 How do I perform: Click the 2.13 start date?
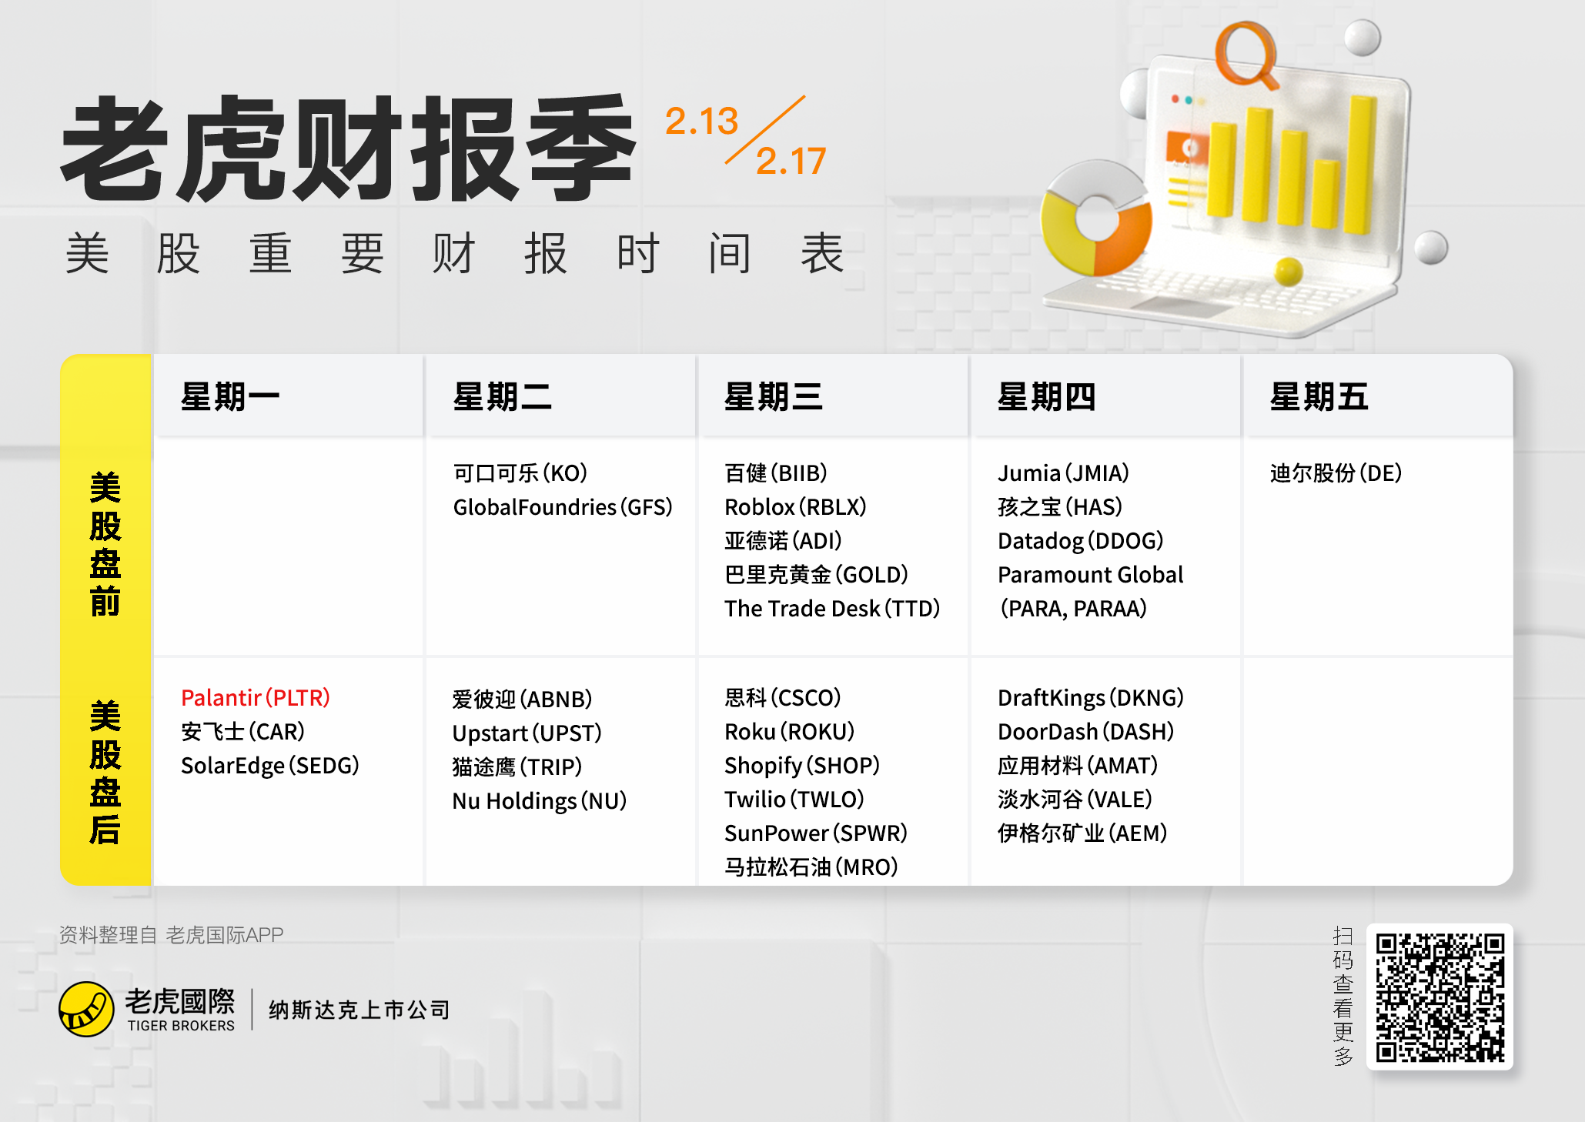pyautogui.click(x=701, y=121)
